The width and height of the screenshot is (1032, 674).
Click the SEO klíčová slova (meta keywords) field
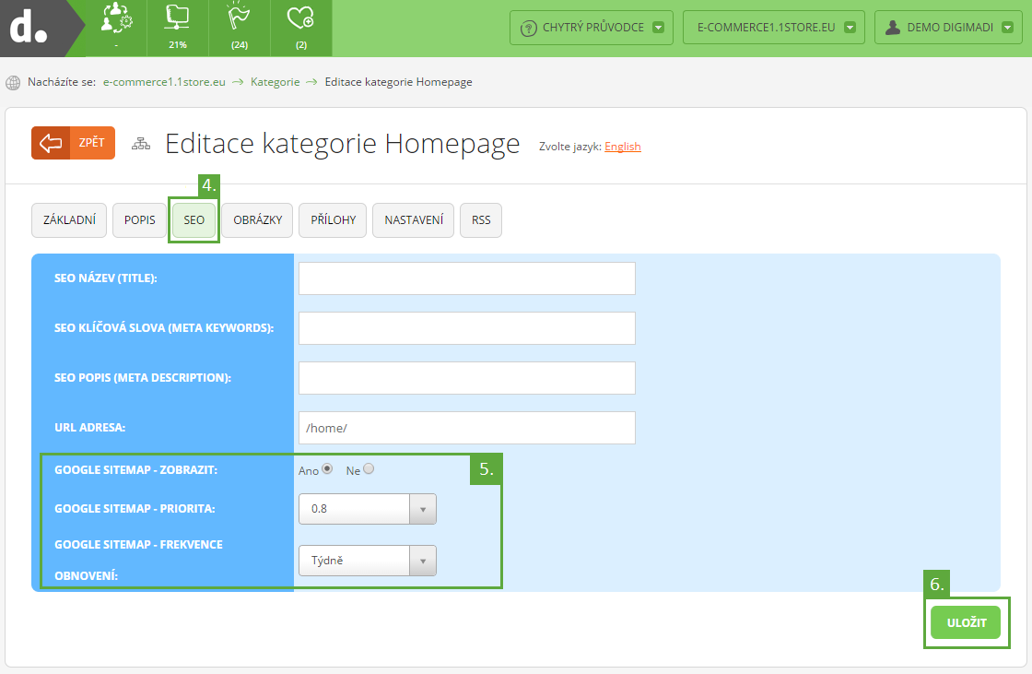(466, 328)
